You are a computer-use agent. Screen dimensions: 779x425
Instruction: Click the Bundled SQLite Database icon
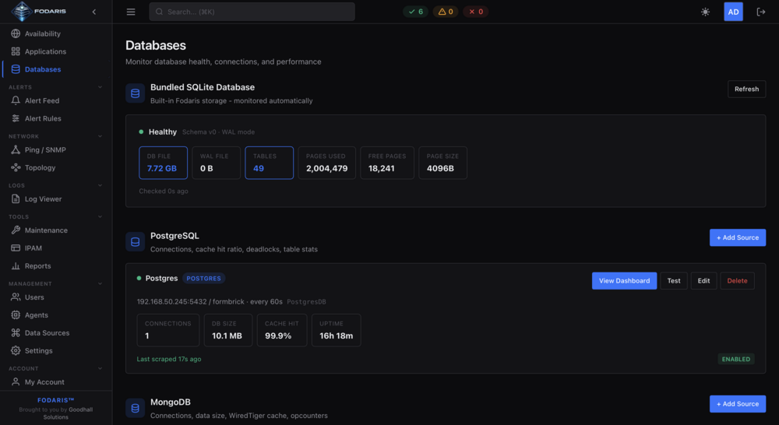(x=135, y=93)
